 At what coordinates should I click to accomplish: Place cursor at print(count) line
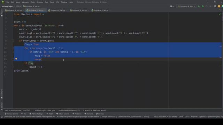click(x=22, y=71)
